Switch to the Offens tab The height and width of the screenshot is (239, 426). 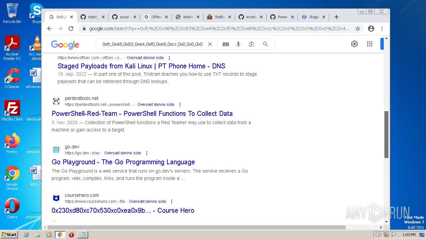[x=153, y=17]
